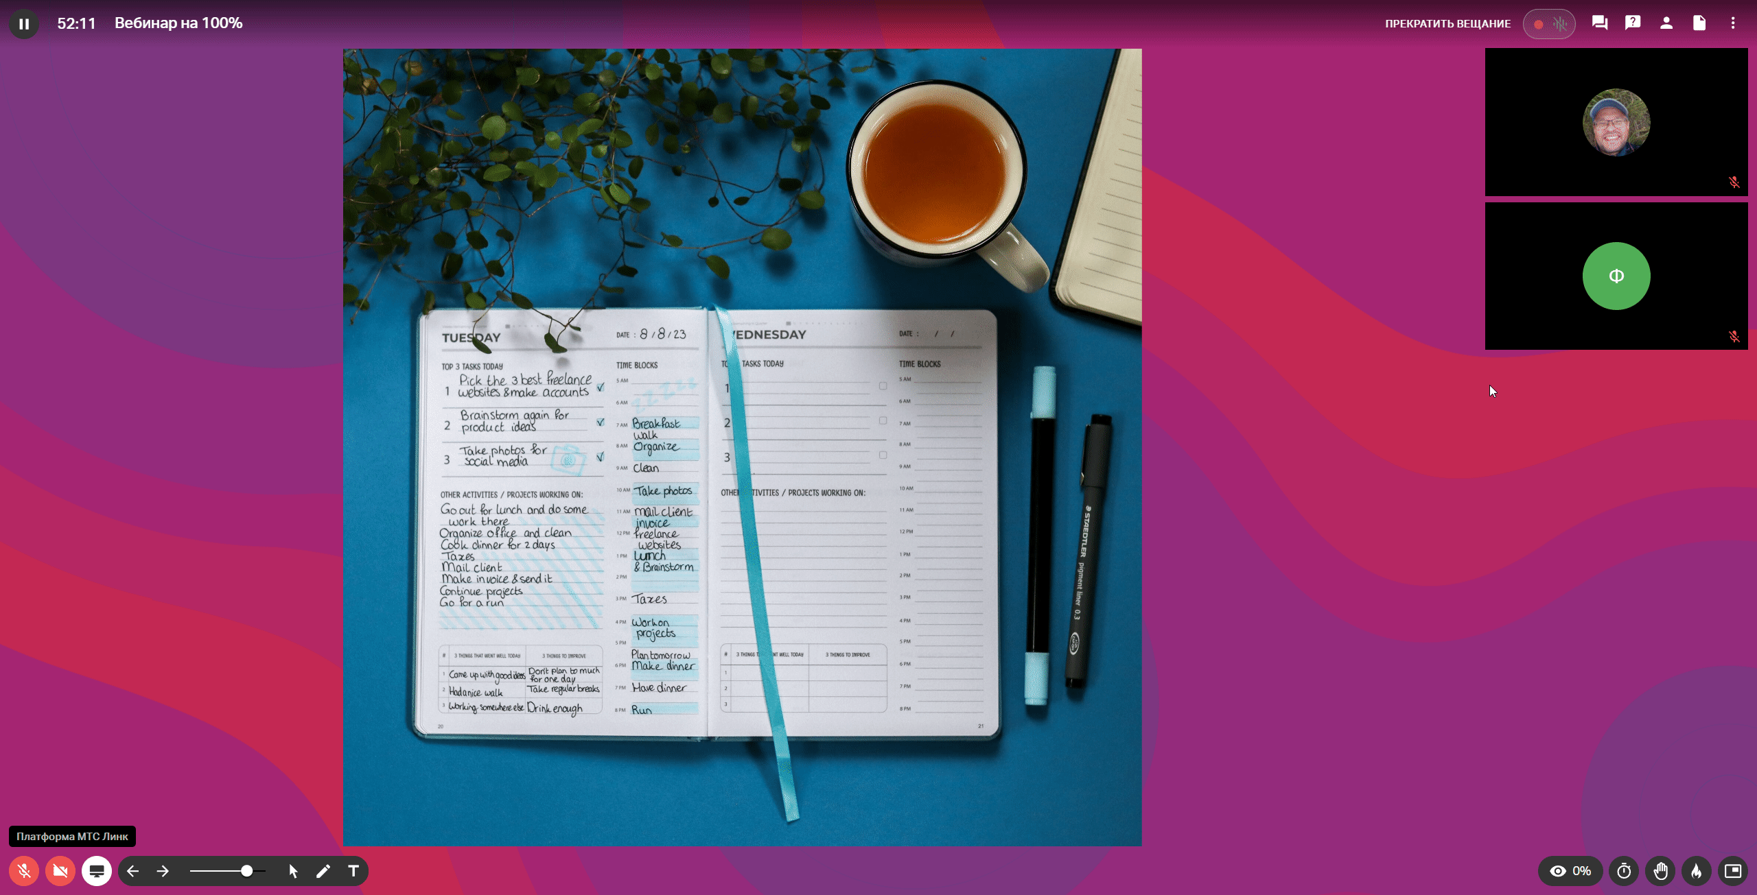The image size is (1757, 895).
Task: Click the arrow/pointer tool icon
Action: 294,871
